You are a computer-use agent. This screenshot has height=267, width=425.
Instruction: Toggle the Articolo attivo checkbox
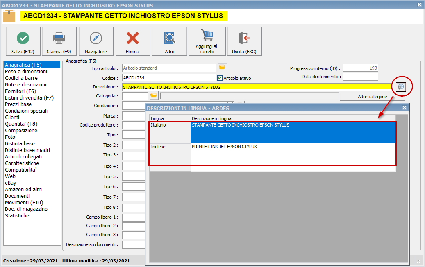(220, 78)
